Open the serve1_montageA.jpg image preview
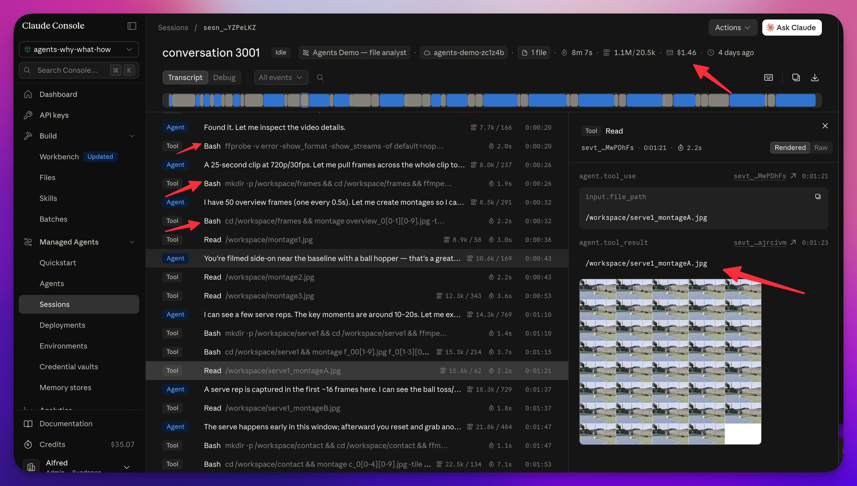Image resolution: width=857 pixels, height=486 pixels. point(670,362)
